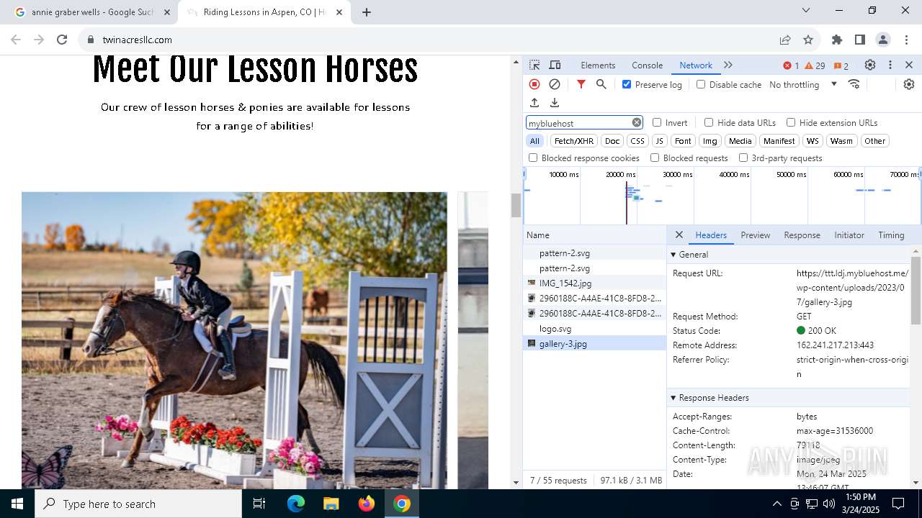Stop recording the network log

(534, 84)
